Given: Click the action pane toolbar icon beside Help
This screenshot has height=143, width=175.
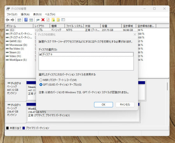Looking at the screenshot, I should click(x=31, y=20).
